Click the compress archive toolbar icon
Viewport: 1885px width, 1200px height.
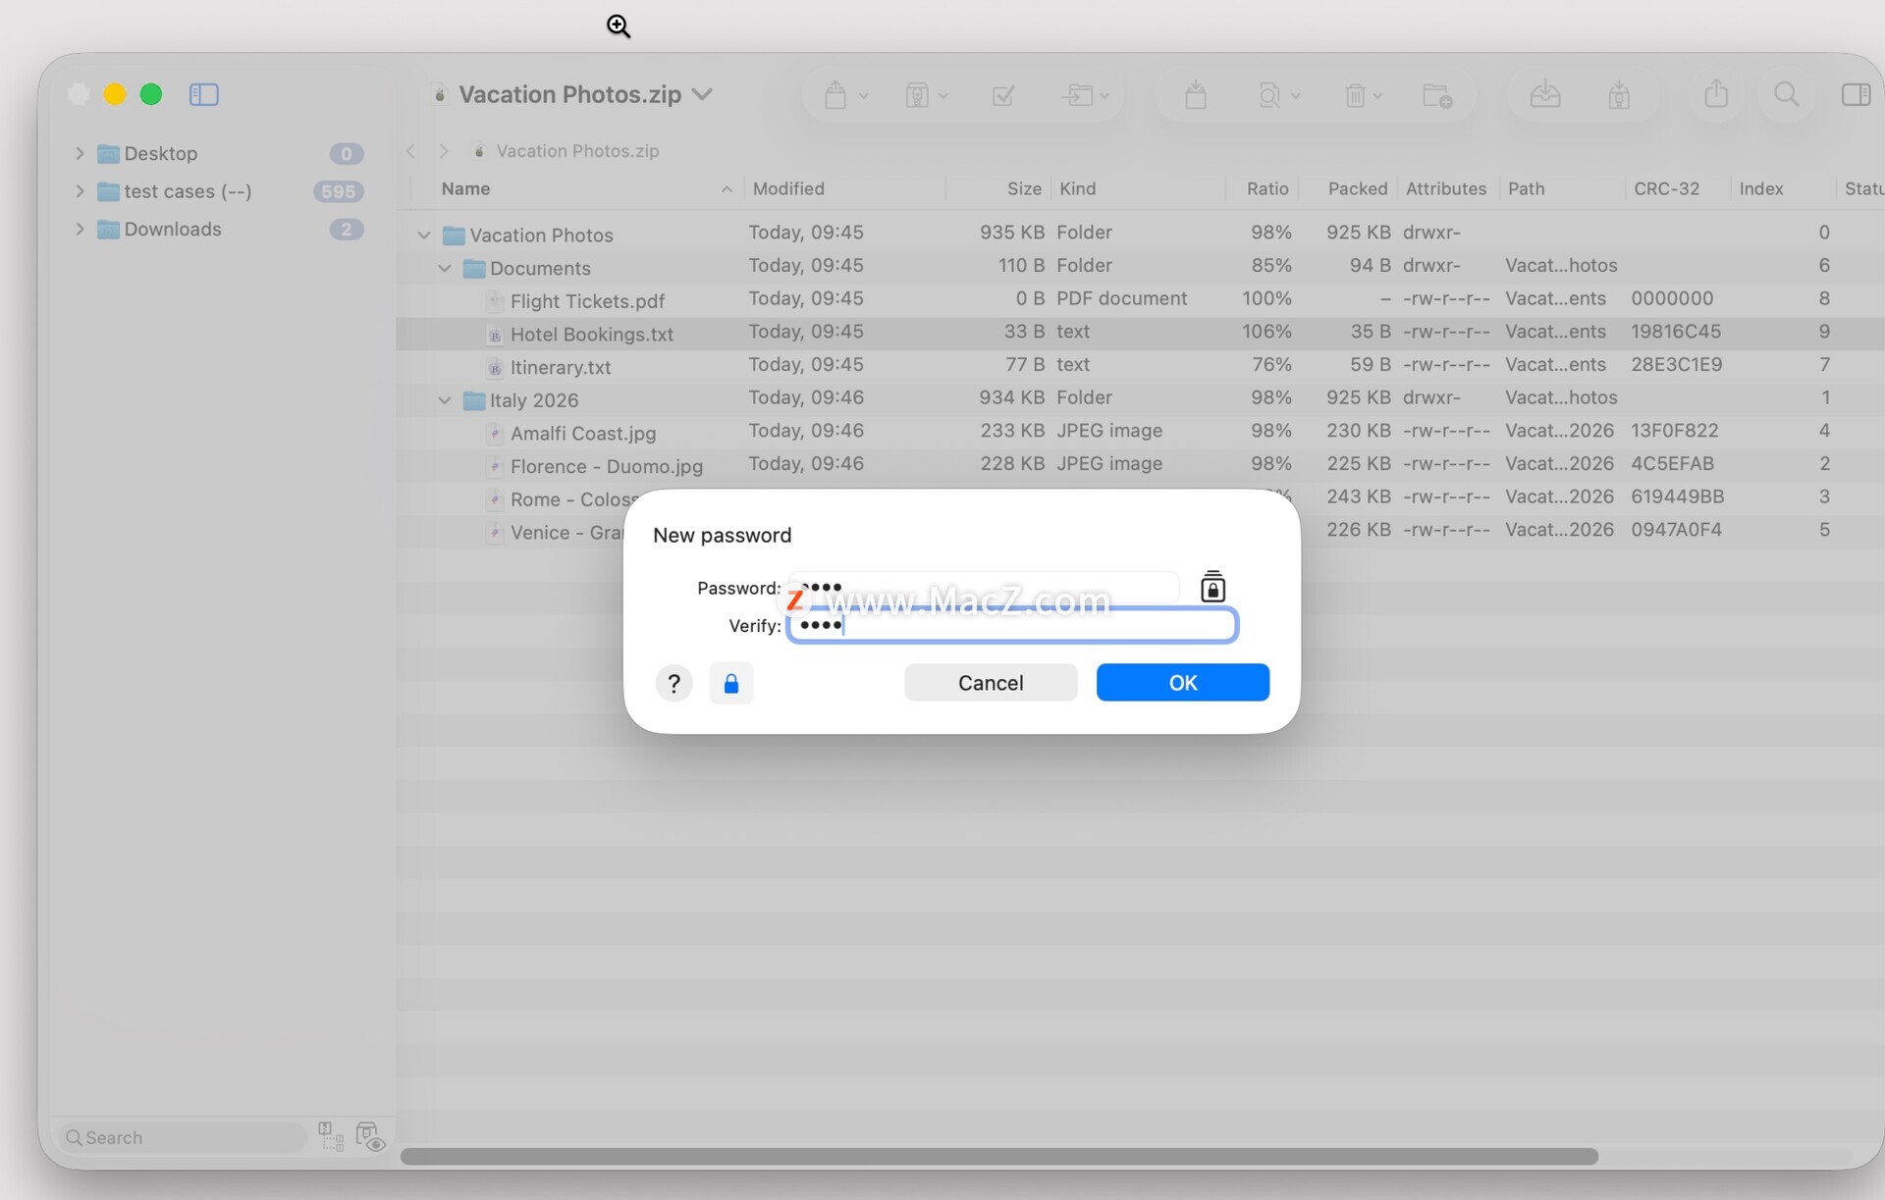point(917,95)
